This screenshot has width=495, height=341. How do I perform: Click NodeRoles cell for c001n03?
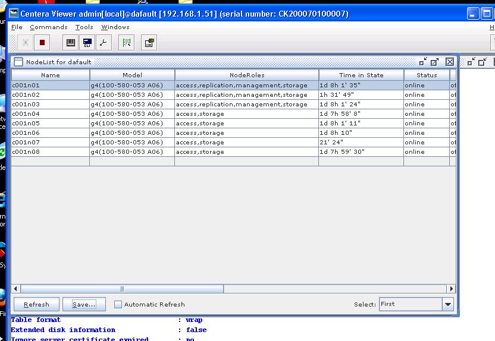pyautogui.click(x=247, y=104)
